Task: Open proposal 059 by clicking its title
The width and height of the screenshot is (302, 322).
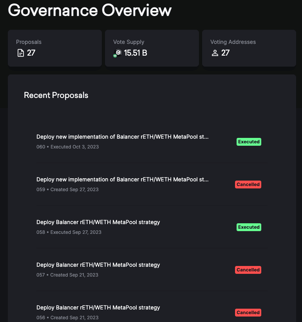Action: click(122, 180)
